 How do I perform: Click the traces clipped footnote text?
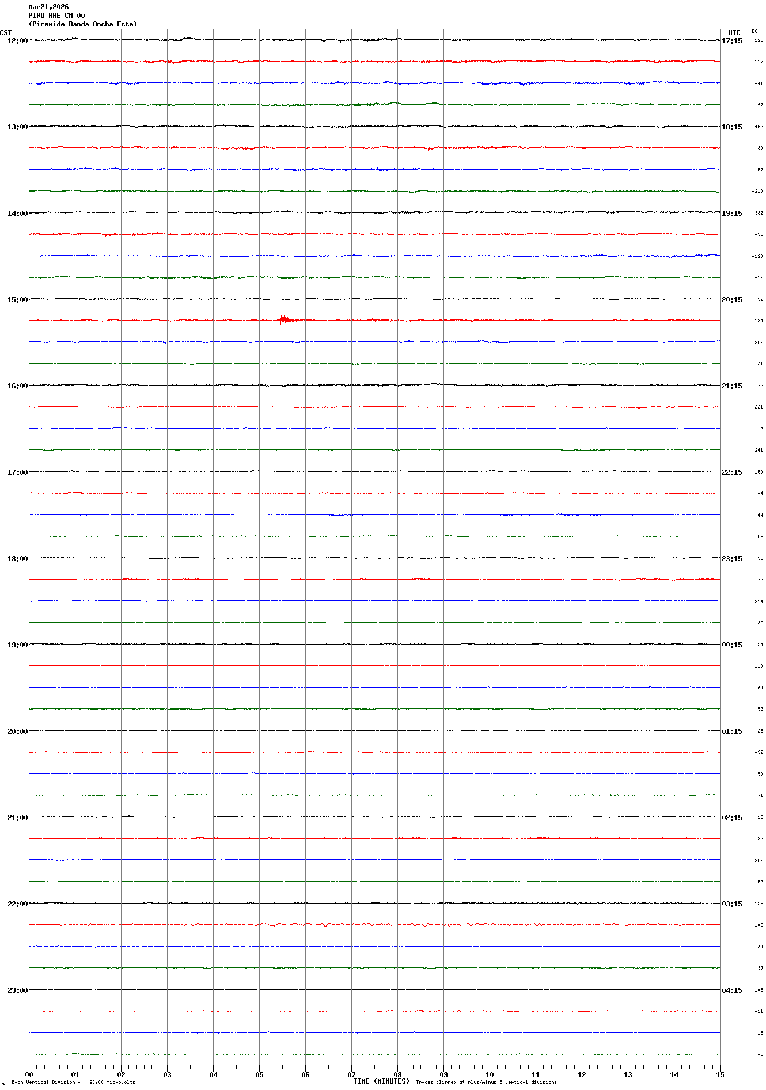coord(486,1082)
